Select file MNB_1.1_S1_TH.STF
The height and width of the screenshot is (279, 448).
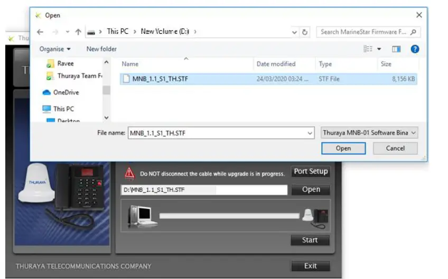(268, 79)
